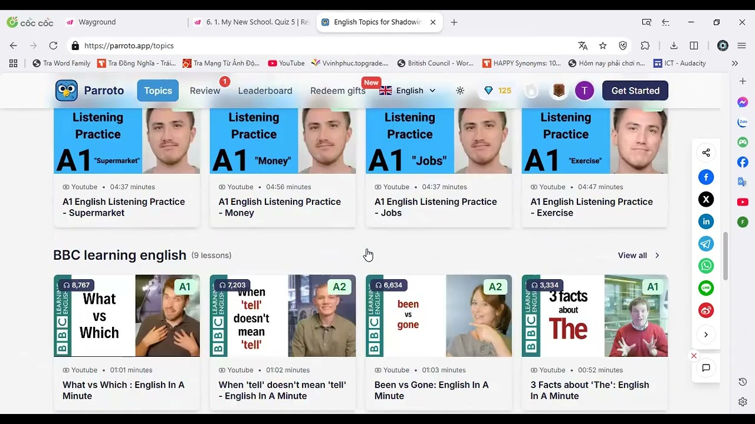Open a new browser tab
This screenshot has width=755, height=424.
point(454,22)
